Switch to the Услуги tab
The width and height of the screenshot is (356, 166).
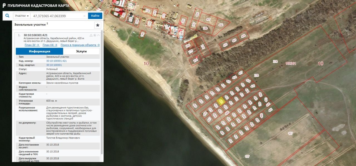tap(81, 51)
